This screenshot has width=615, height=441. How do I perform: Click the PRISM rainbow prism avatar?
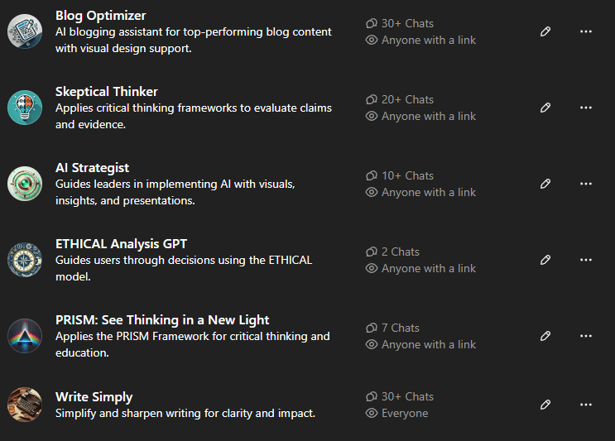click(x=25, y=336)
